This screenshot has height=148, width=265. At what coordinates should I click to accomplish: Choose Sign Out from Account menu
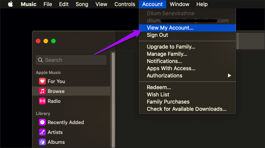(187, 35)
